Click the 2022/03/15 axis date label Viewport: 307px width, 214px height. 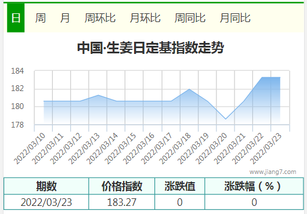120,148
